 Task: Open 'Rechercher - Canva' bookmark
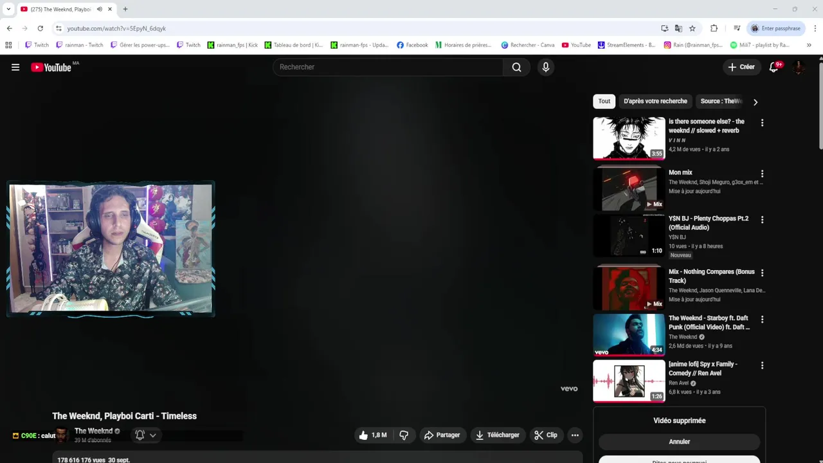[528, 45]
